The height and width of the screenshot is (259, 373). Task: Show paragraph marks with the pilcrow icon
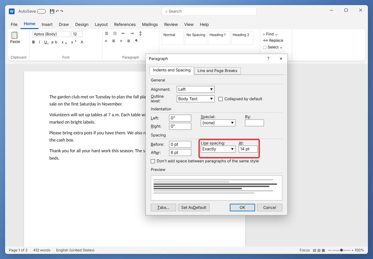click(x=136, y=41)
